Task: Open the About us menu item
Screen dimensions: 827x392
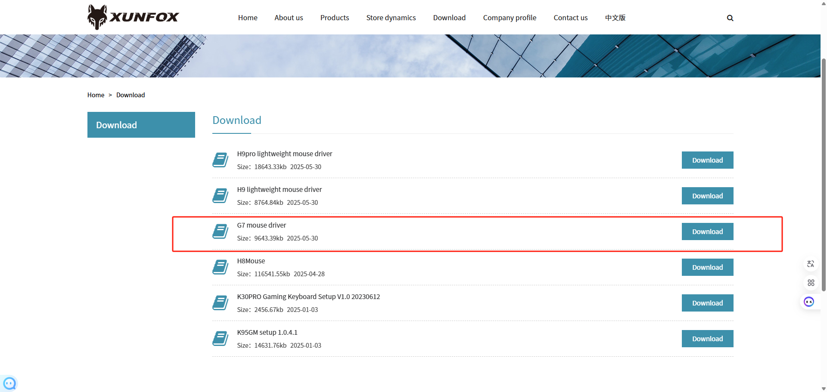Action: 289,18
